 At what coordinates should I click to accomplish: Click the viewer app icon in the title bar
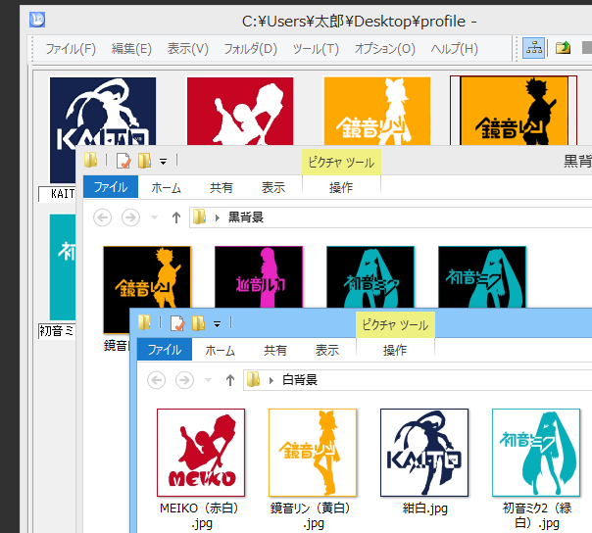pyautogui.click(x=35, y=20)
